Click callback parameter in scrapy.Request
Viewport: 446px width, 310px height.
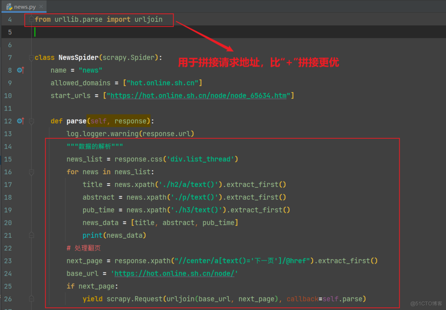pyautogui.click(x=302, y=299)
